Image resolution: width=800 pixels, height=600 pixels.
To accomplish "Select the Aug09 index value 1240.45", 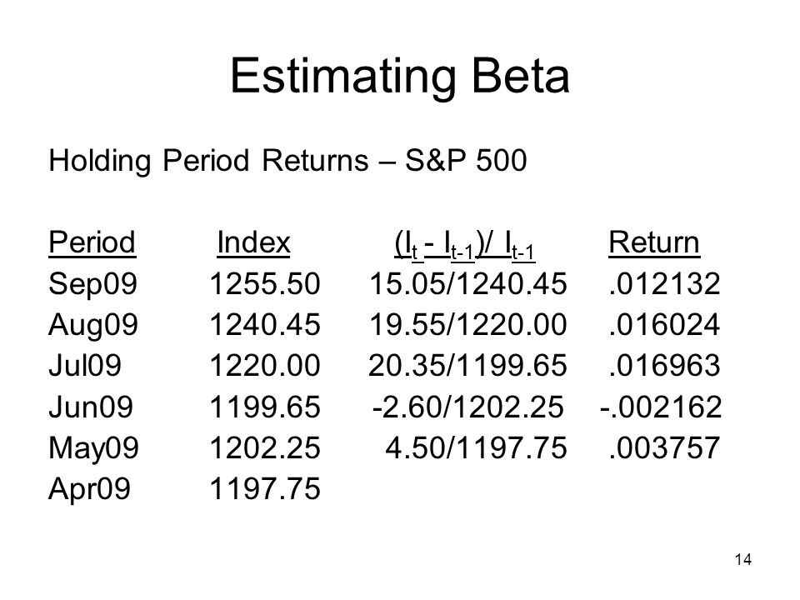I will coord(265,324).
